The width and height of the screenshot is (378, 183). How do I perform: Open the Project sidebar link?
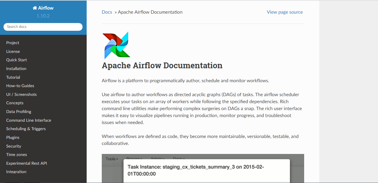click(x=13, y=43)
